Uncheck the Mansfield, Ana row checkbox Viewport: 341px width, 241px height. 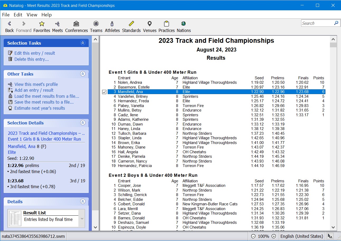104,92
